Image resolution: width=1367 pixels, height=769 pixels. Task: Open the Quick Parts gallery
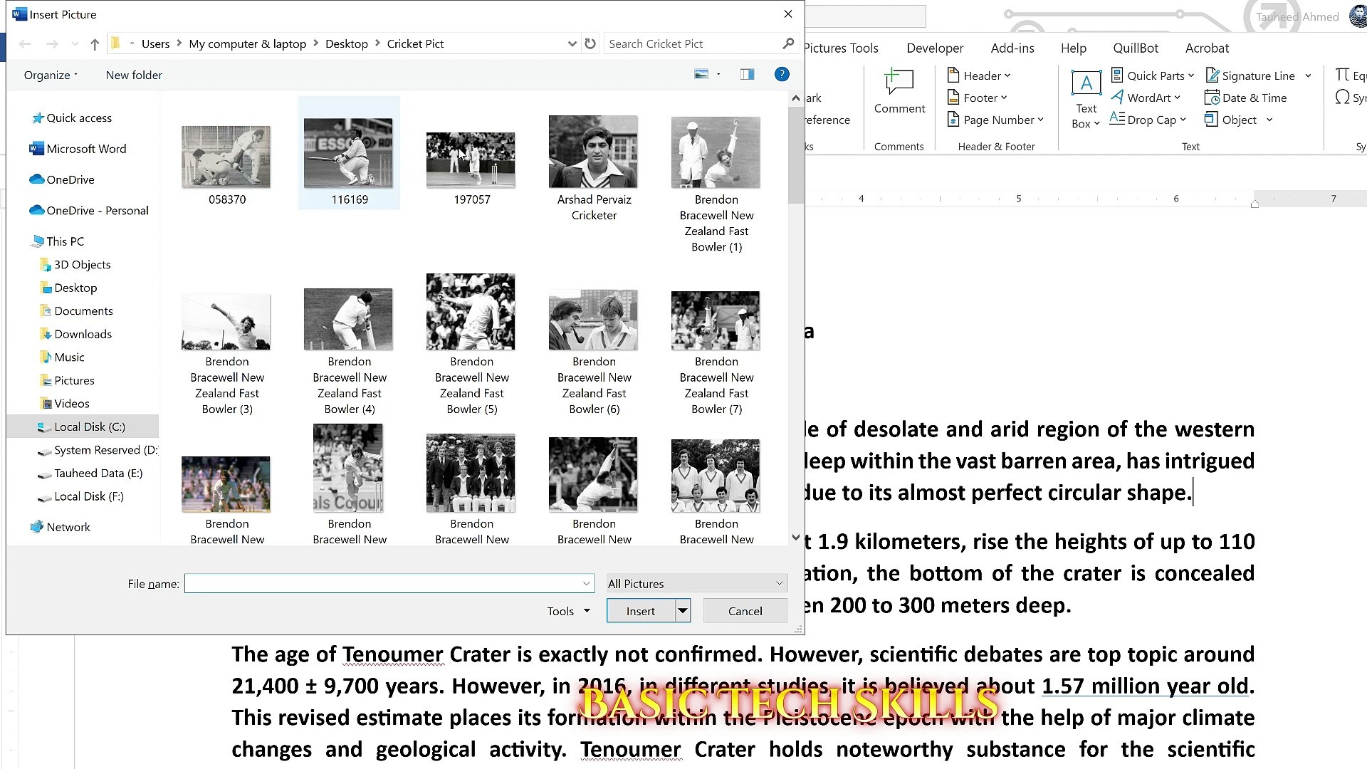[1152, 75]
